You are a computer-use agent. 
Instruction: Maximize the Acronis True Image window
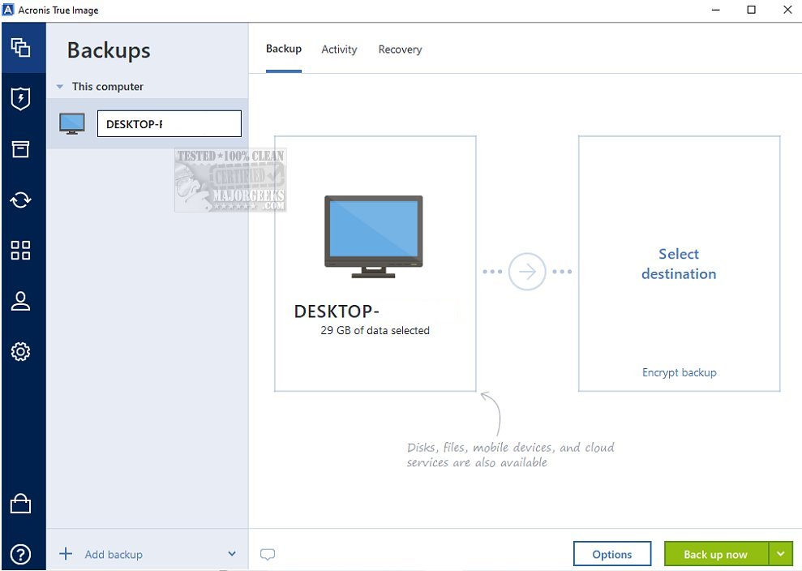752,10
